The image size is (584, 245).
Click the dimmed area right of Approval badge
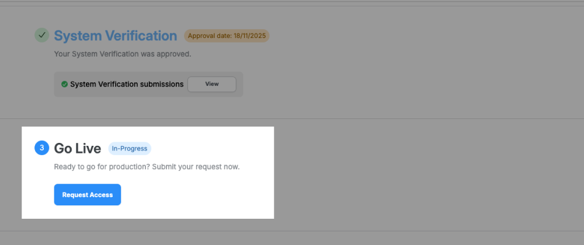(x=409, y=36)
